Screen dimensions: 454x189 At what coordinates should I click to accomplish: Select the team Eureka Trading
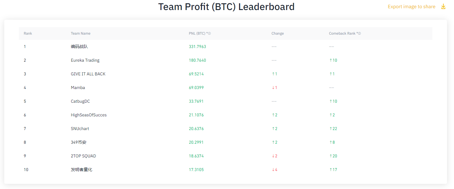click(85, 60)
